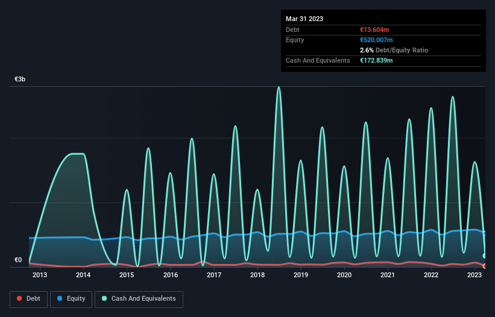The width and height of the screenshot is (495, 317).
Task: Click Cash And Equivalents label in tooltip
Action: [318, 60]
